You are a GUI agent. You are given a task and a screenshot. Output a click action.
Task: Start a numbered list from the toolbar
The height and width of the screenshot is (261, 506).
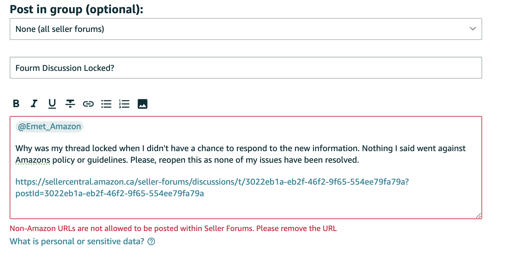tap(124, 104)
